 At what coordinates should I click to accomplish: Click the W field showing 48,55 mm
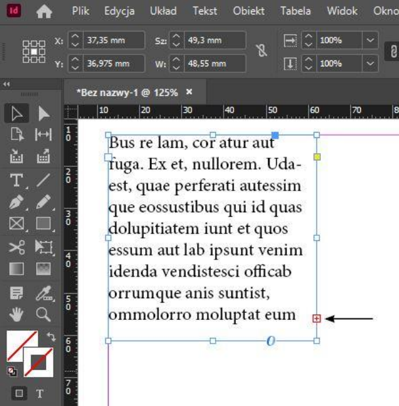point(214,63)
